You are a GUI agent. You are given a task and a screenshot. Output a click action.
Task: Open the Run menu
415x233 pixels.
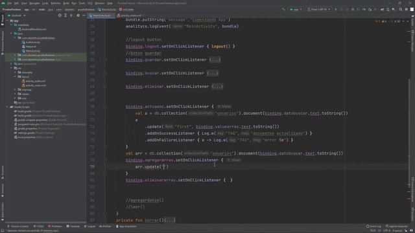tap(74, 3)
